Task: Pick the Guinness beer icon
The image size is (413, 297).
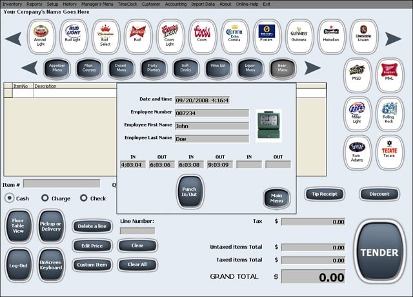Action: (299, 37)
